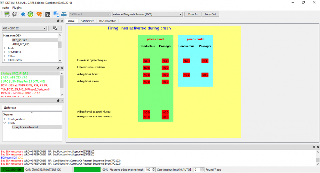Switch to the Documentation tab
Viewport: 320px width, 173px height.
point(108,21)
